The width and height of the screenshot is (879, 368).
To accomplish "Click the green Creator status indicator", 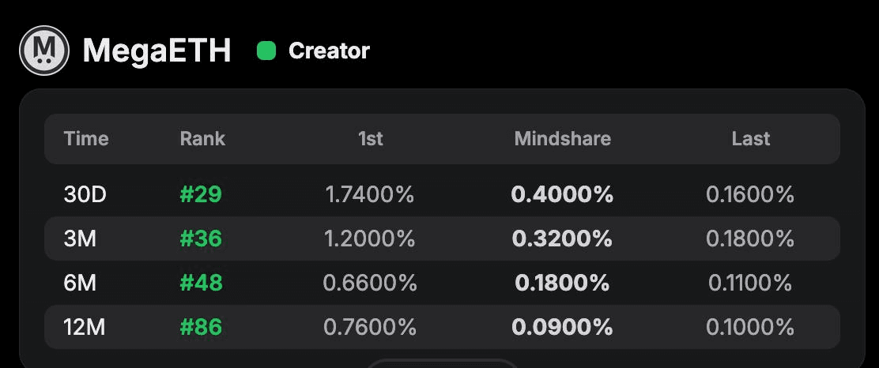I will tap(266, 51).
